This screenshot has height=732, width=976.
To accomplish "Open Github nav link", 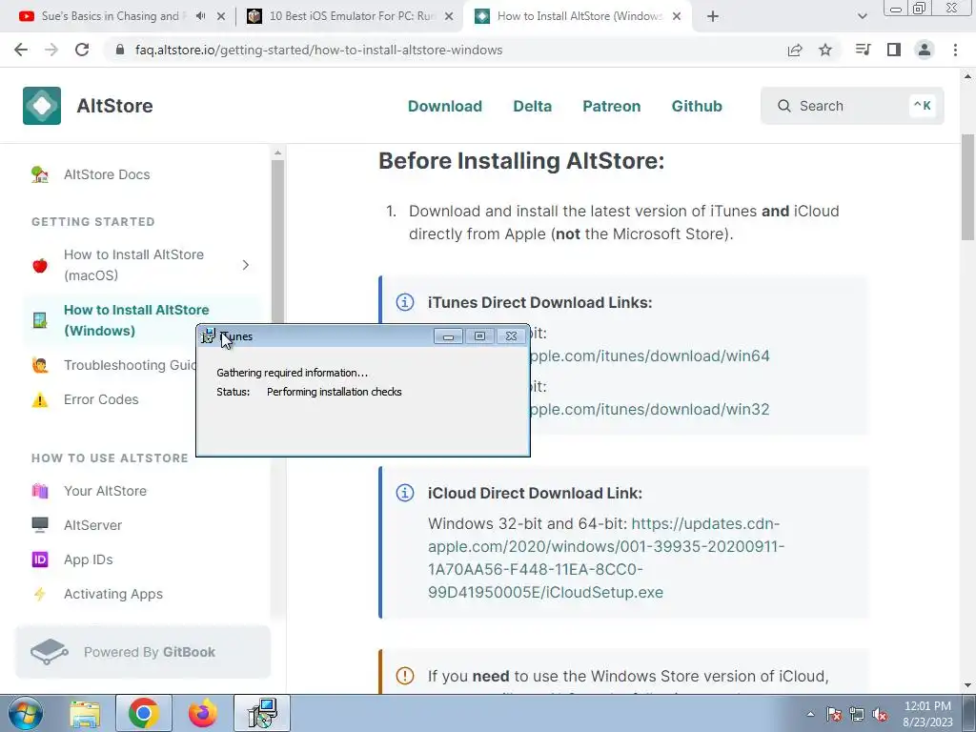I will coord(697,106).
